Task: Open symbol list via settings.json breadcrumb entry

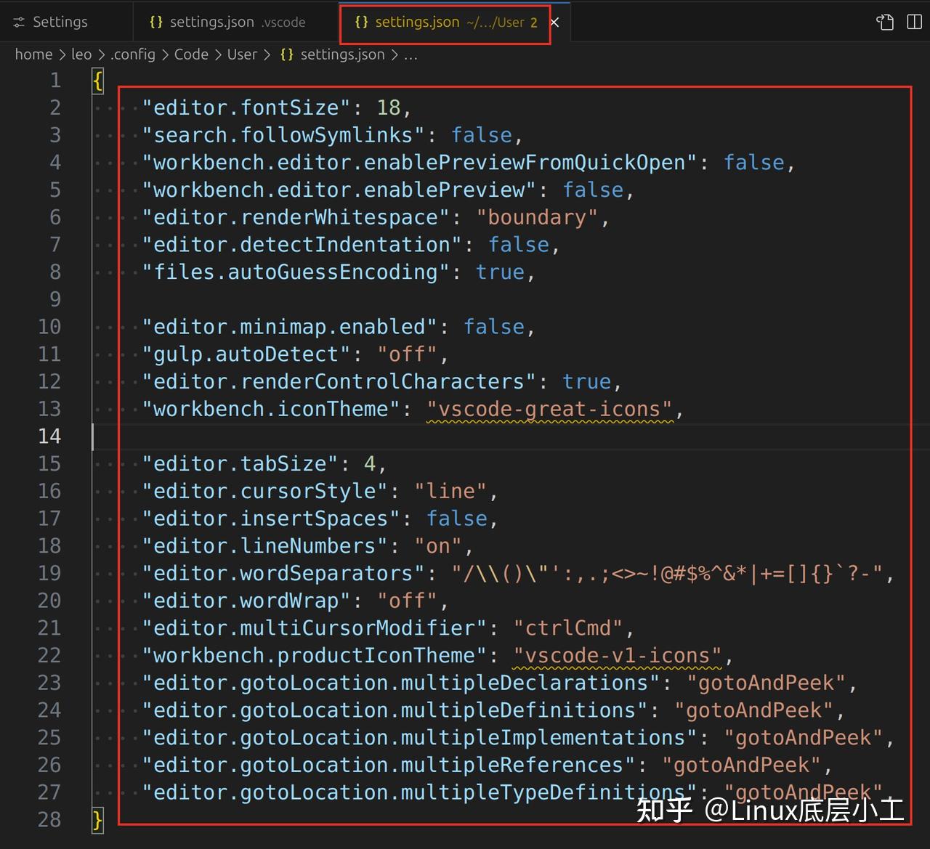Action: pos(341,54)
